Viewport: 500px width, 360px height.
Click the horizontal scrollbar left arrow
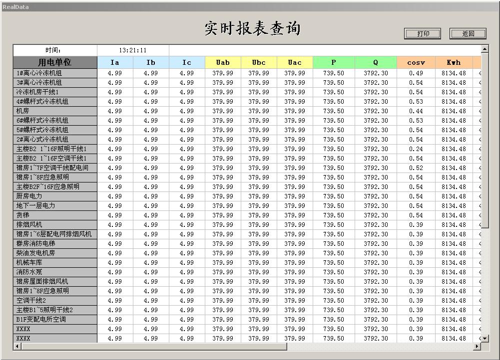(x=17, y=347)
